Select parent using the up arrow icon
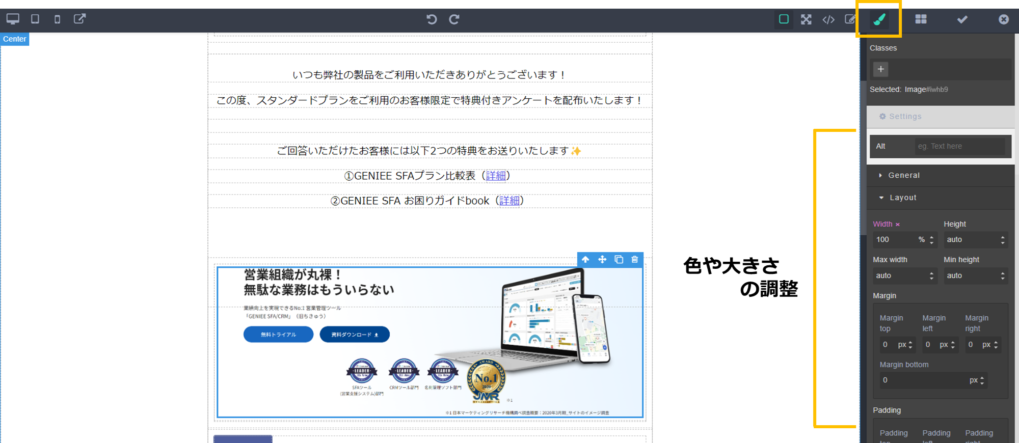The height and width of the screenshot is (443, 1019). pos(585,260)
